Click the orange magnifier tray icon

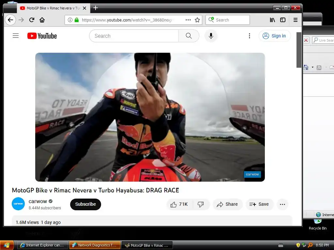pos(311,245)
